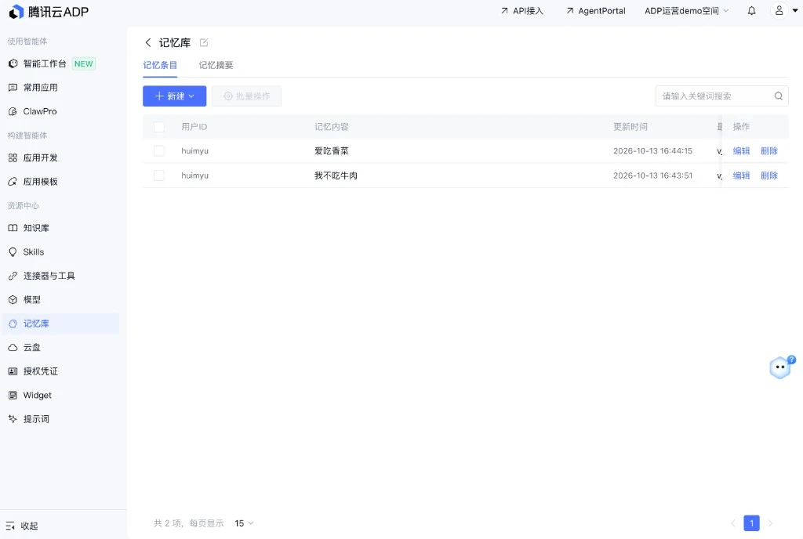Go to the previous page arrow
The height and width of the screenshot is (539, 803).
pos(733,523)
